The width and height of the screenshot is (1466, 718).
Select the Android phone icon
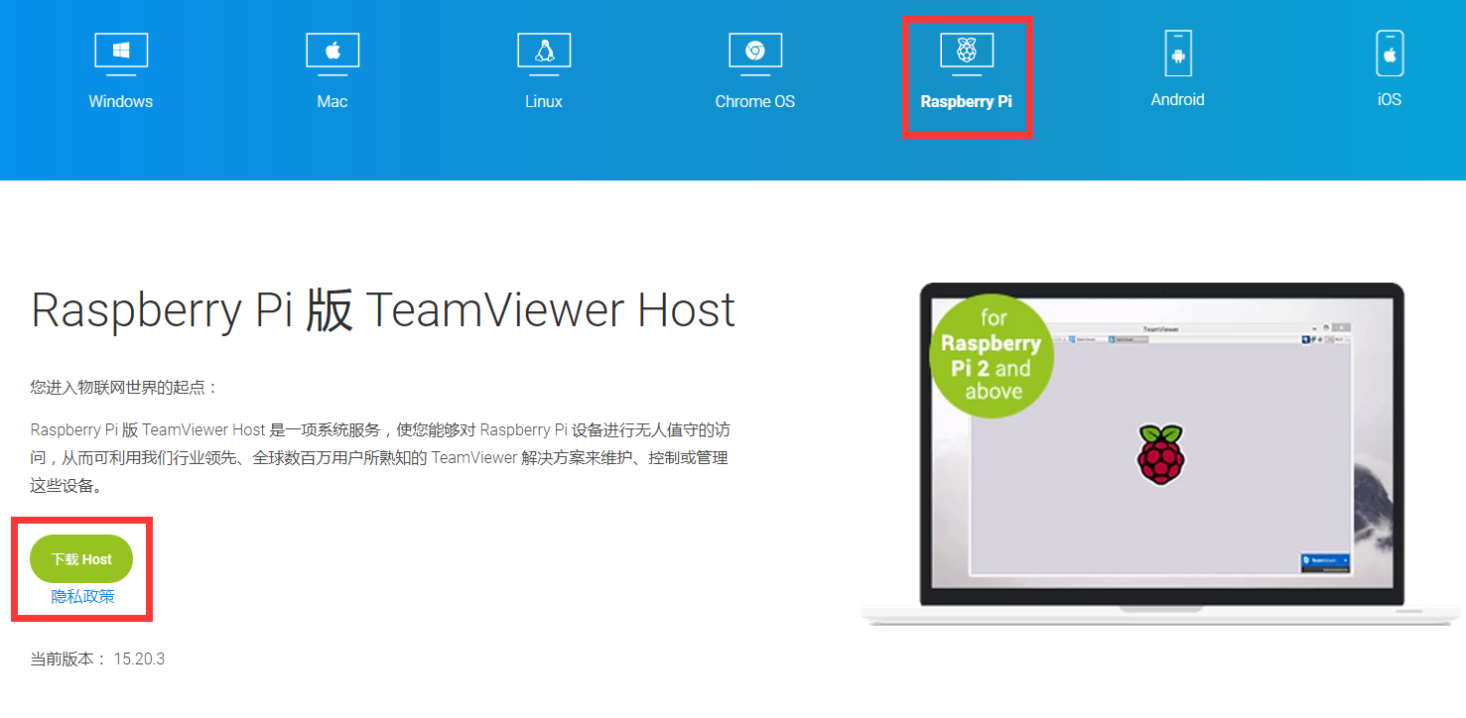(1178, 53)
